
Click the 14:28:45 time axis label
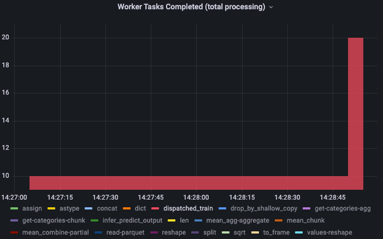[333, 197]
